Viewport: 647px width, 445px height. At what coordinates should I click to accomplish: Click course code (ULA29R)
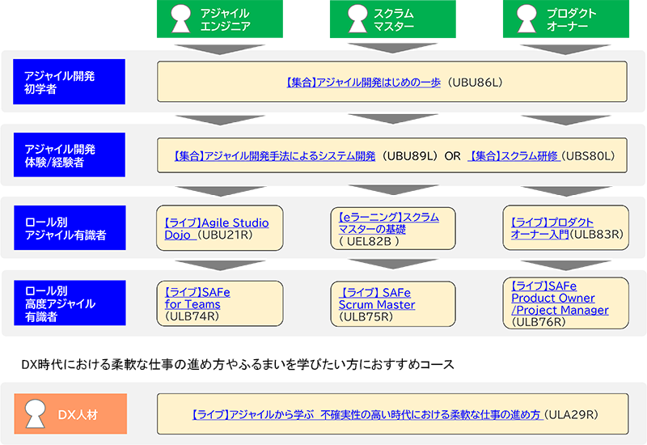tap(571, 414)
